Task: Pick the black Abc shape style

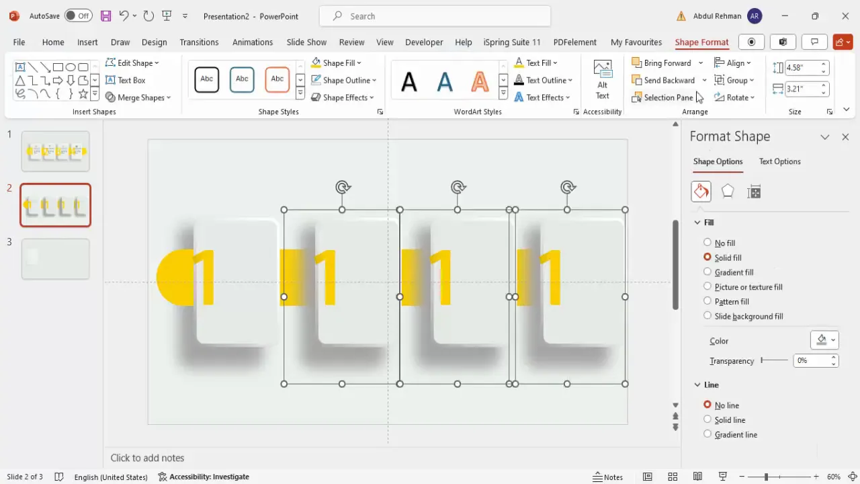Action: coord(207,79)
